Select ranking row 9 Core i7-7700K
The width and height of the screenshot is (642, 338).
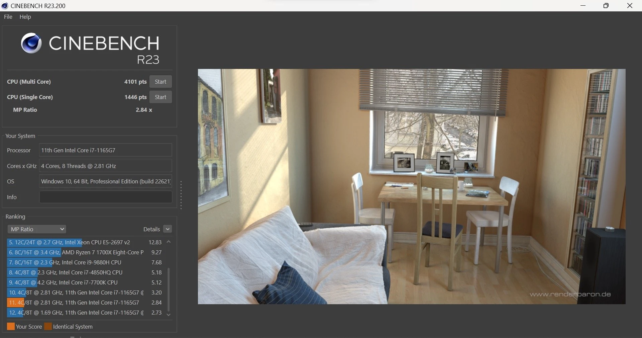[x=85, y=282]
